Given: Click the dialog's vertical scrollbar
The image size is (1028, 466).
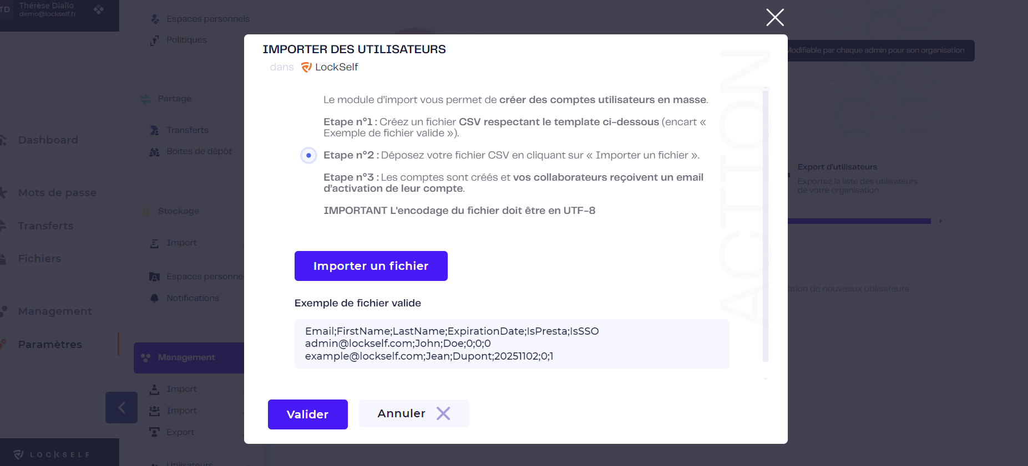Looking at the screenshot, I should [x=766, y=224].
